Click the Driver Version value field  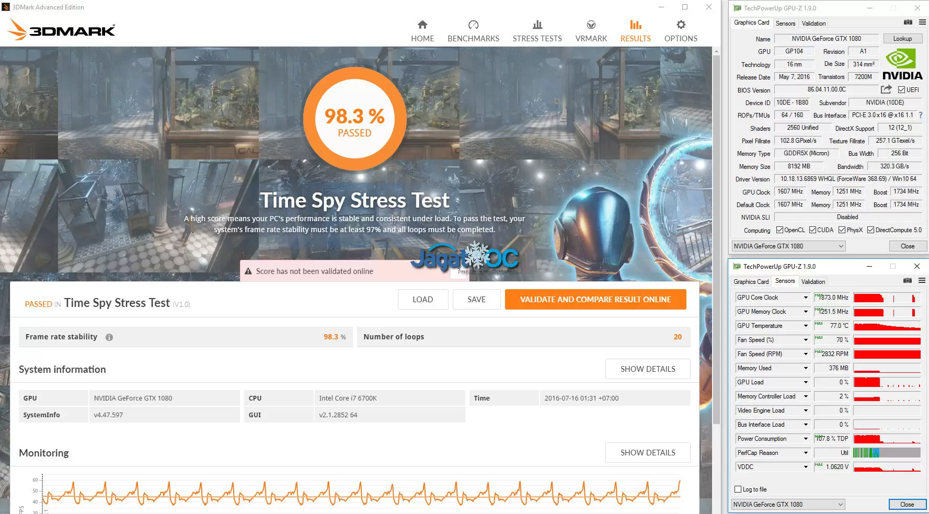click(x=848, y=179)
